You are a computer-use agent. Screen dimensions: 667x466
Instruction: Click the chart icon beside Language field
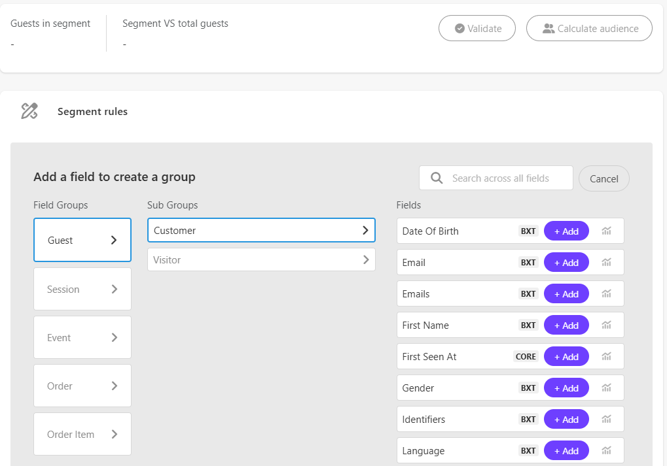606,450
